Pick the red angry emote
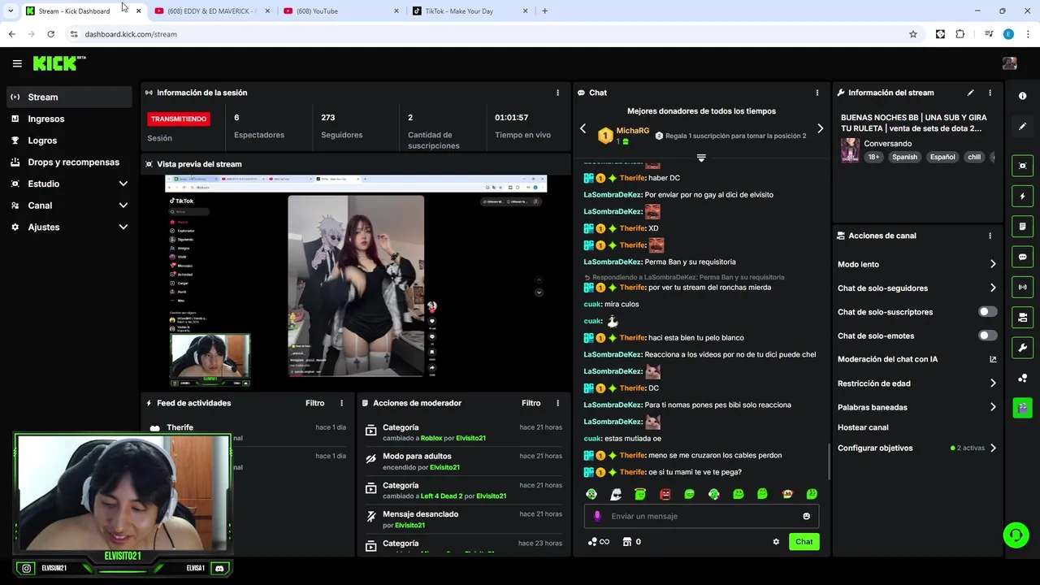This screenshot has width=1040, height=585. pos(665,494)
